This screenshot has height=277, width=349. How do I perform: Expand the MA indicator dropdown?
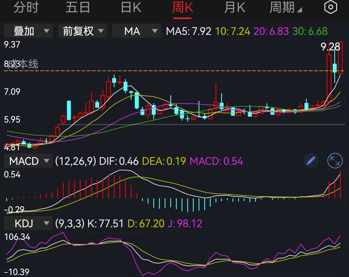pyautogui.click(x=136, y=31)
